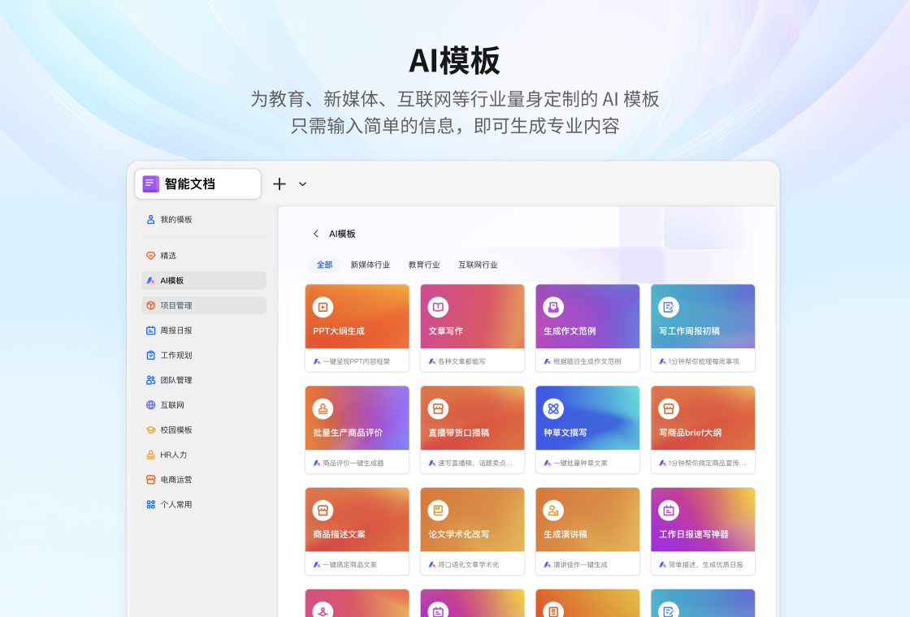Go back using the arrow beside AI模板

(x=316, y=234)
